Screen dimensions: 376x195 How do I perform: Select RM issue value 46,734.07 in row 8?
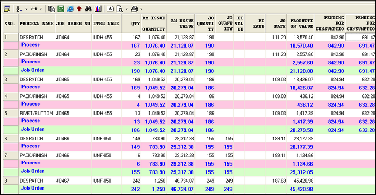181,181
